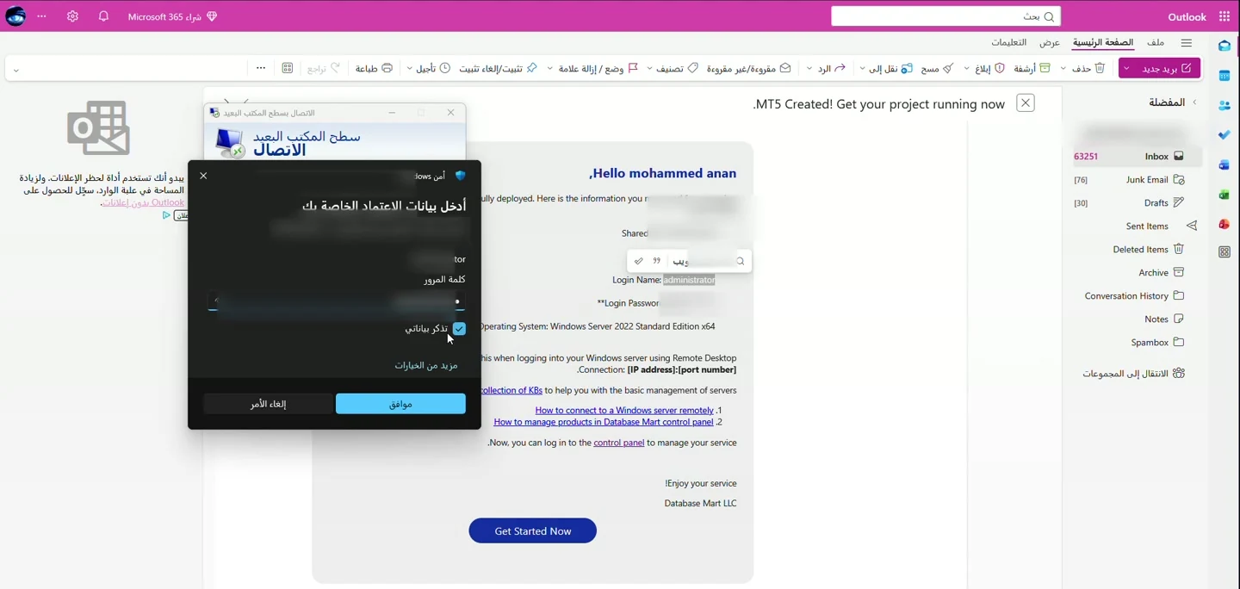Expand the تأجيل snooze dropdown arrow

pyautogui.click(x=409, y=68)
